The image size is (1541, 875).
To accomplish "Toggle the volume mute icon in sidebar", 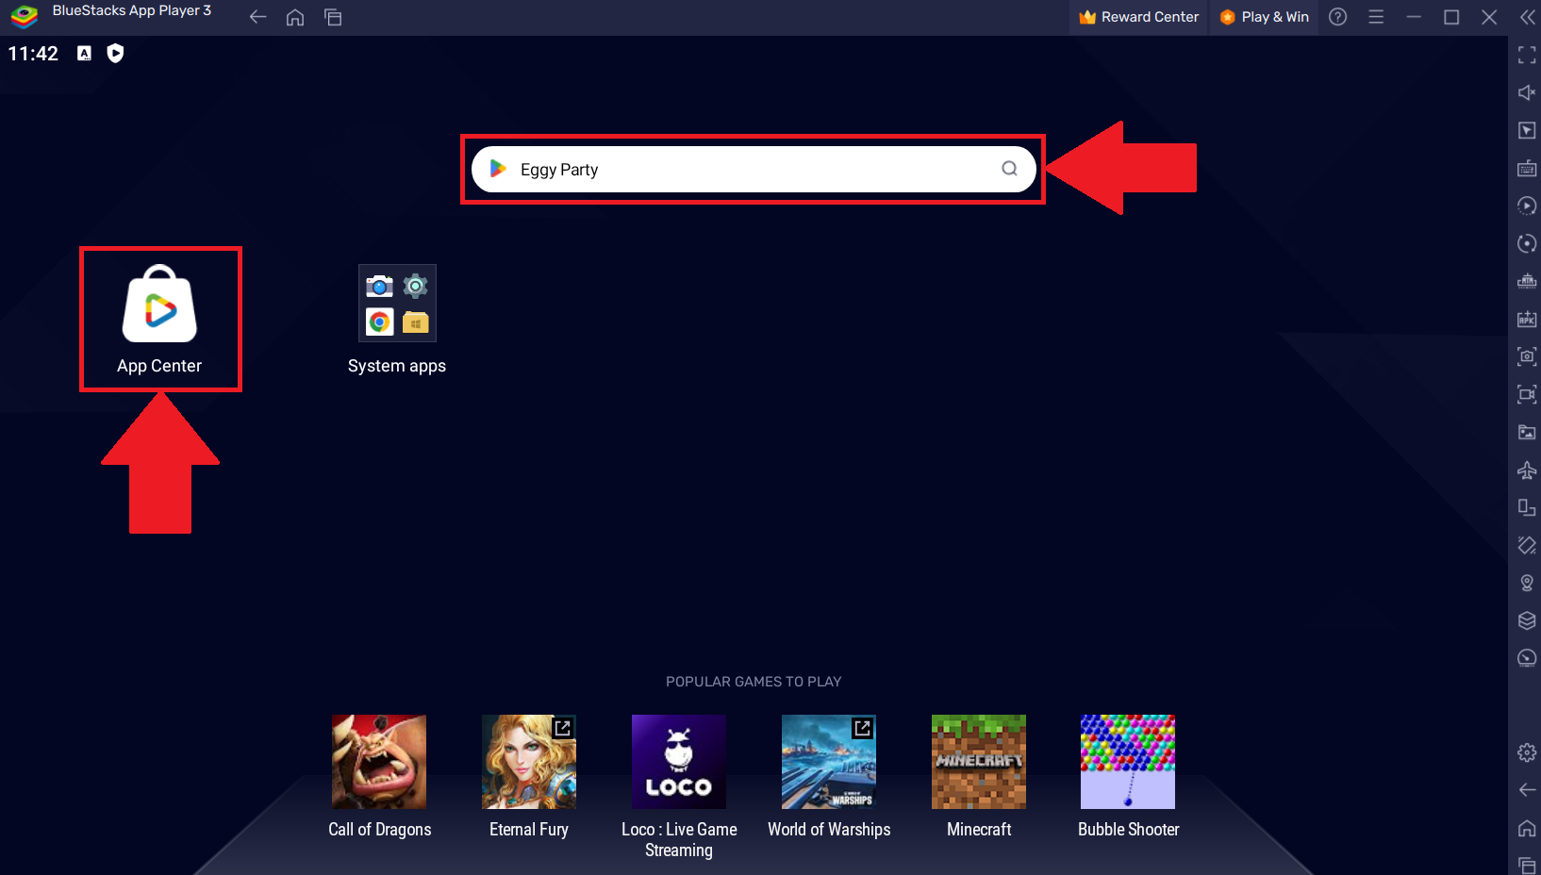I will (1527, 92).
